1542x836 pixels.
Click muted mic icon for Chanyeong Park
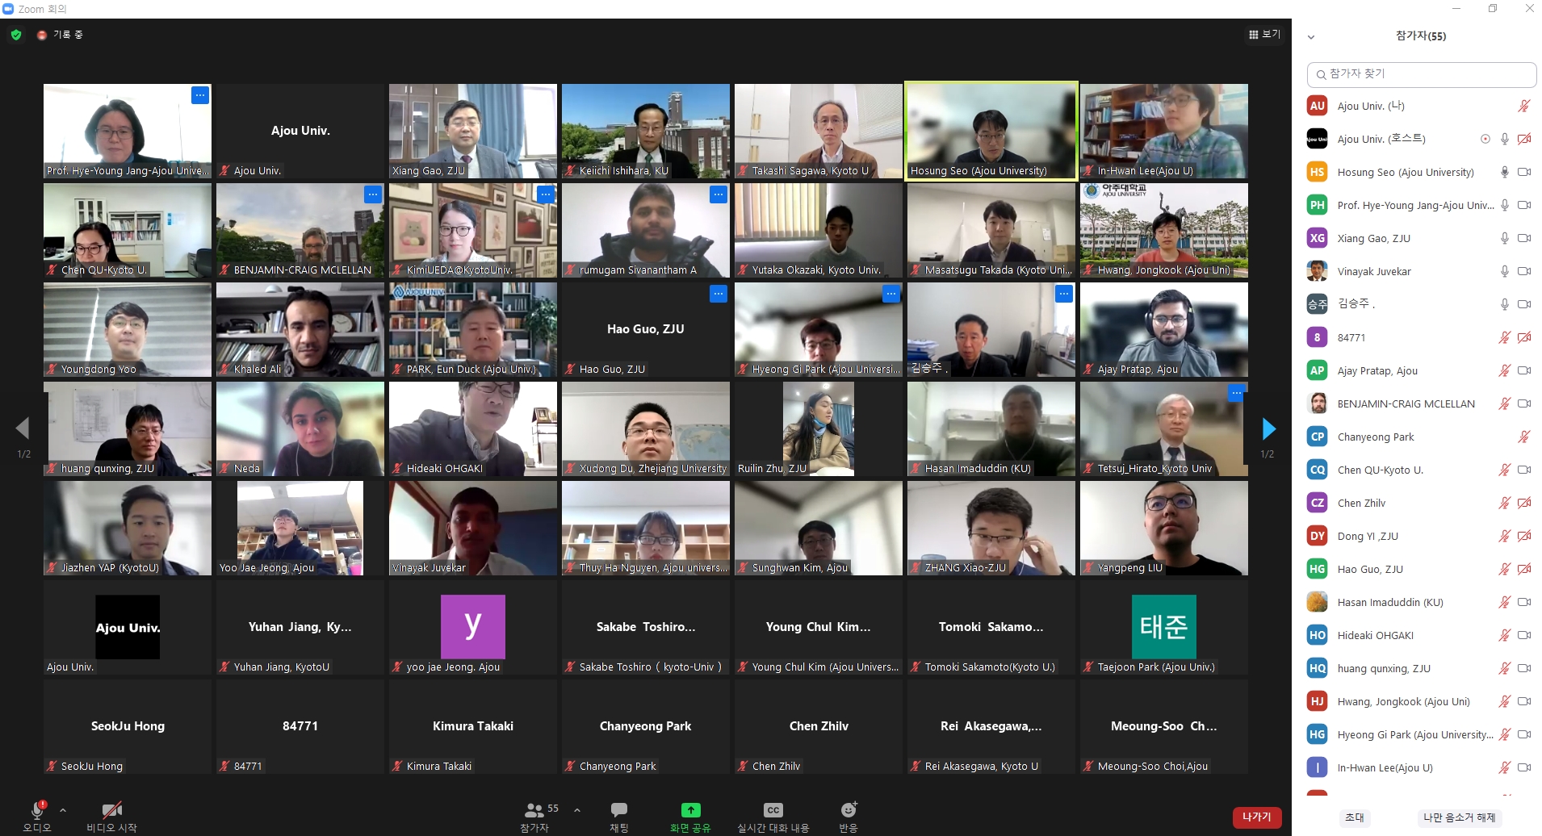(x=1524, y=437)
